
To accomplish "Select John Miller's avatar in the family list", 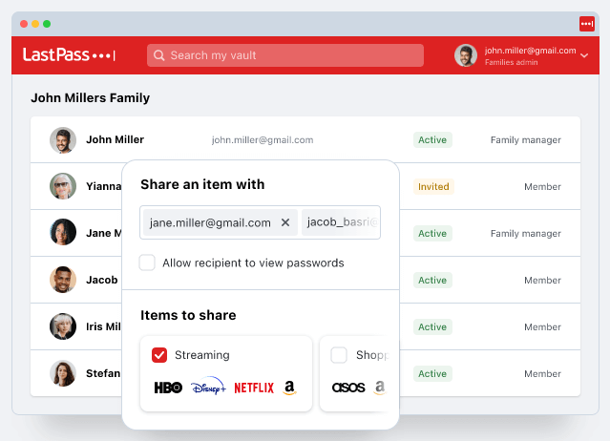I will [x=63, y=140].
